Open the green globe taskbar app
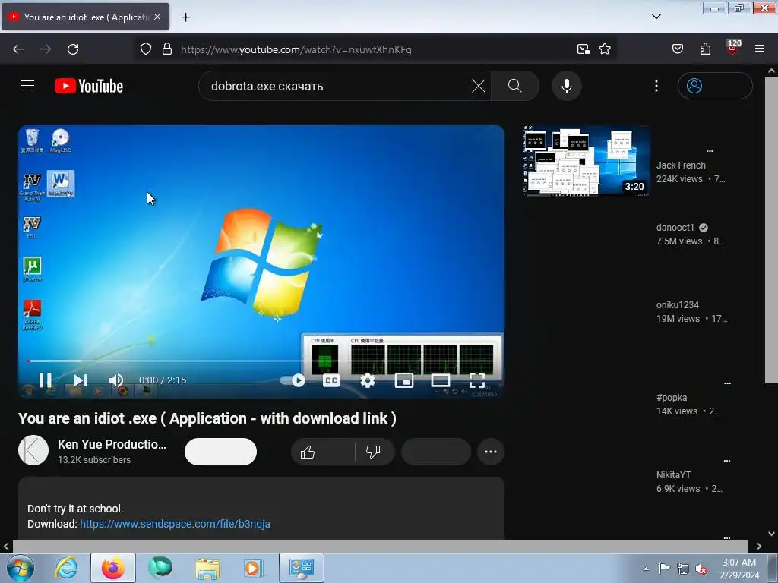 tap(160, 568)
